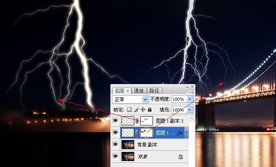Select the 图层 1 副本 3 layer name

coord(170,121)
